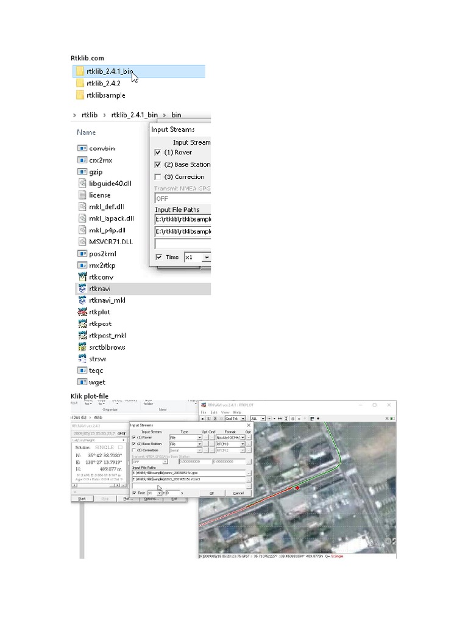
Task: Click the fit-vertical toolbar icon in RTKPLOT
Action: 286,419
